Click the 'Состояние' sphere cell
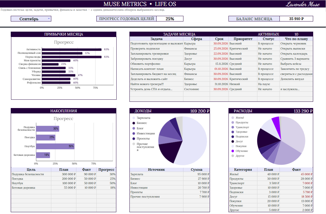This screenshot has width=326, height=214. [x=197, y=89]
